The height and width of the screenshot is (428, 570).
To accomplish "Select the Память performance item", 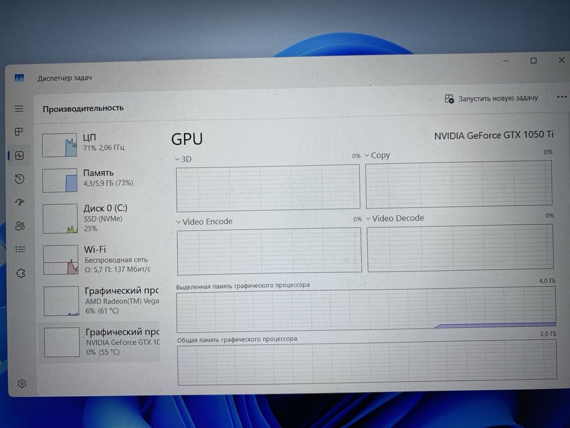I will (100, 179).
